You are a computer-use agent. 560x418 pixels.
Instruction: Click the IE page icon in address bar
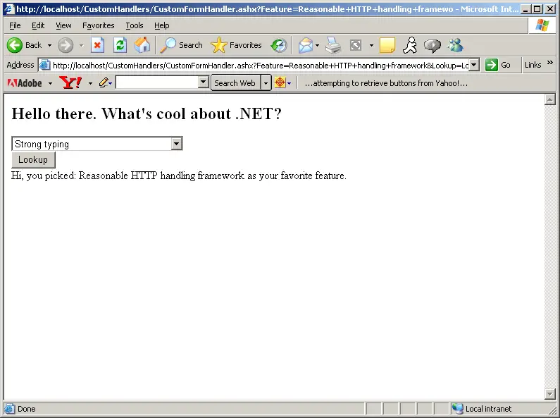tap(44, 66)
